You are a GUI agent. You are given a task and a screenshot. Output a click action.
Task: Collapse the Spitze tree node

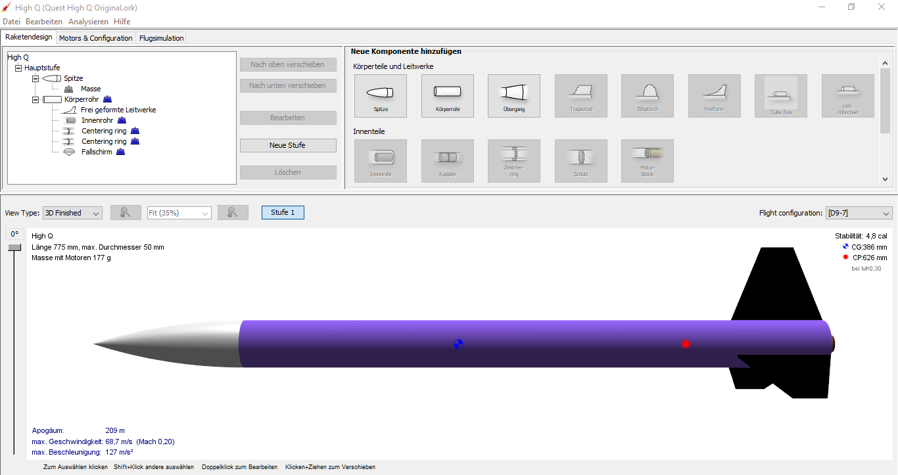point(35,78)
